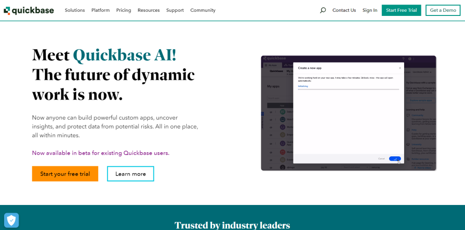
Task: Open the Community link under Learning and help
Action: click(x=417, y=115)
